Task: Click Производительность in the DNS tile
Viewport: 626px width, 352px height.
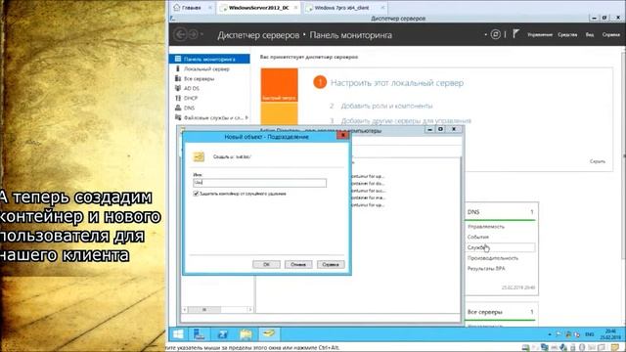Action: [493, 258]
